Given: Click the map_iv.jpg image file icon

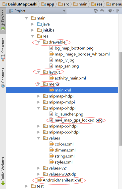Looking at the screenshot, I should click(x=51, y=60).
